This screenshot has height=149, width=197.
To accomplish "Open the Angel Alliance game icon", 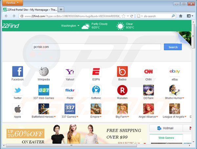I will coord(148,109).
